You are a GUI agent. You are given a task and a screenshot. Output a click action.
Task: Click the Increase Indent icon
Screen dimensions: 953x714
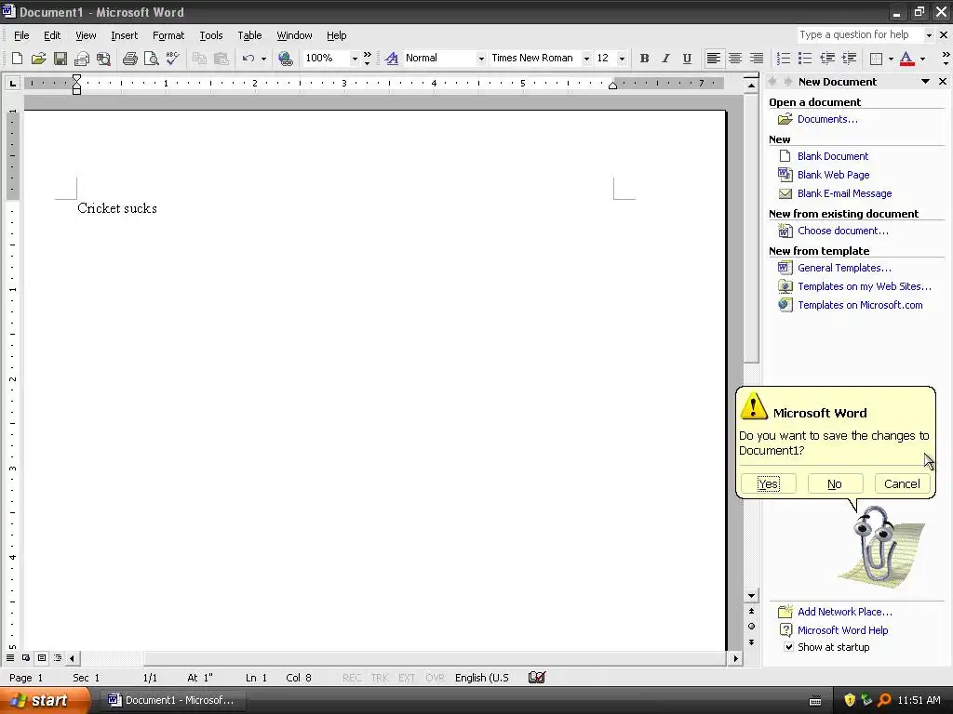pos(849,59)
